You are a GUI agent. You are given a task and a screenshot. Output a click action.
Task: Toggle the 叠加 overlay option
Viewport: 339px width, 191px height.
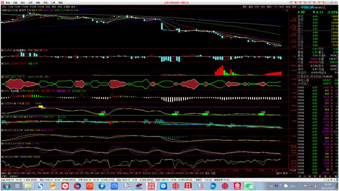tap(251, 7)
